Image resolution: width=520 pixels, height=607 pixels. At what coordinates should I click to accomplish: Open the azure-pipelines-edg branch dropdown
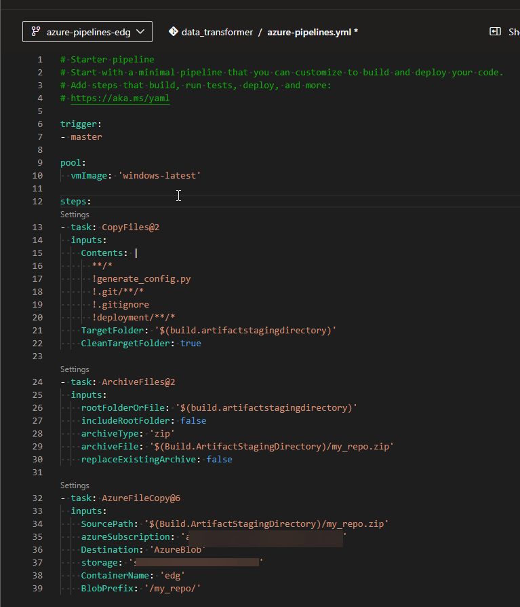[x=87, y=31]
